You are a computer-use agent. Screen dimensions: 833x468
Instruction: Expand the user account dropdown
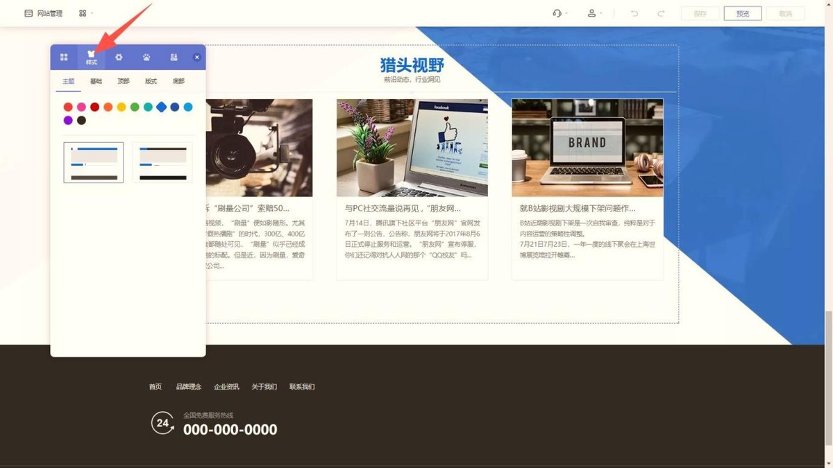point(595,13)
